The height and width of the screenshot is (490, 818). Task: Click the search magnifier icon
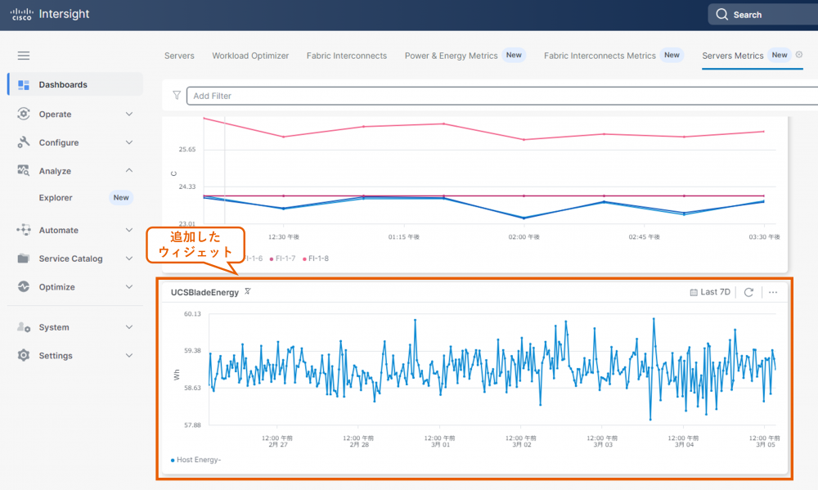click(721, 15)
